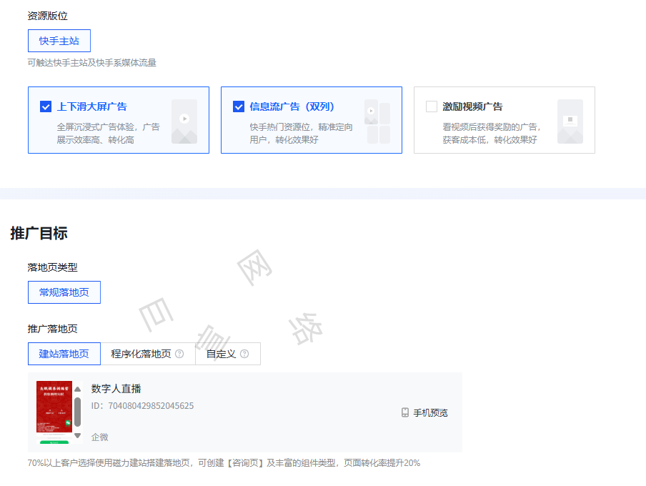Select 常规落地页 landing page type
The image size is (646, 486).
(x=64, y=292)
